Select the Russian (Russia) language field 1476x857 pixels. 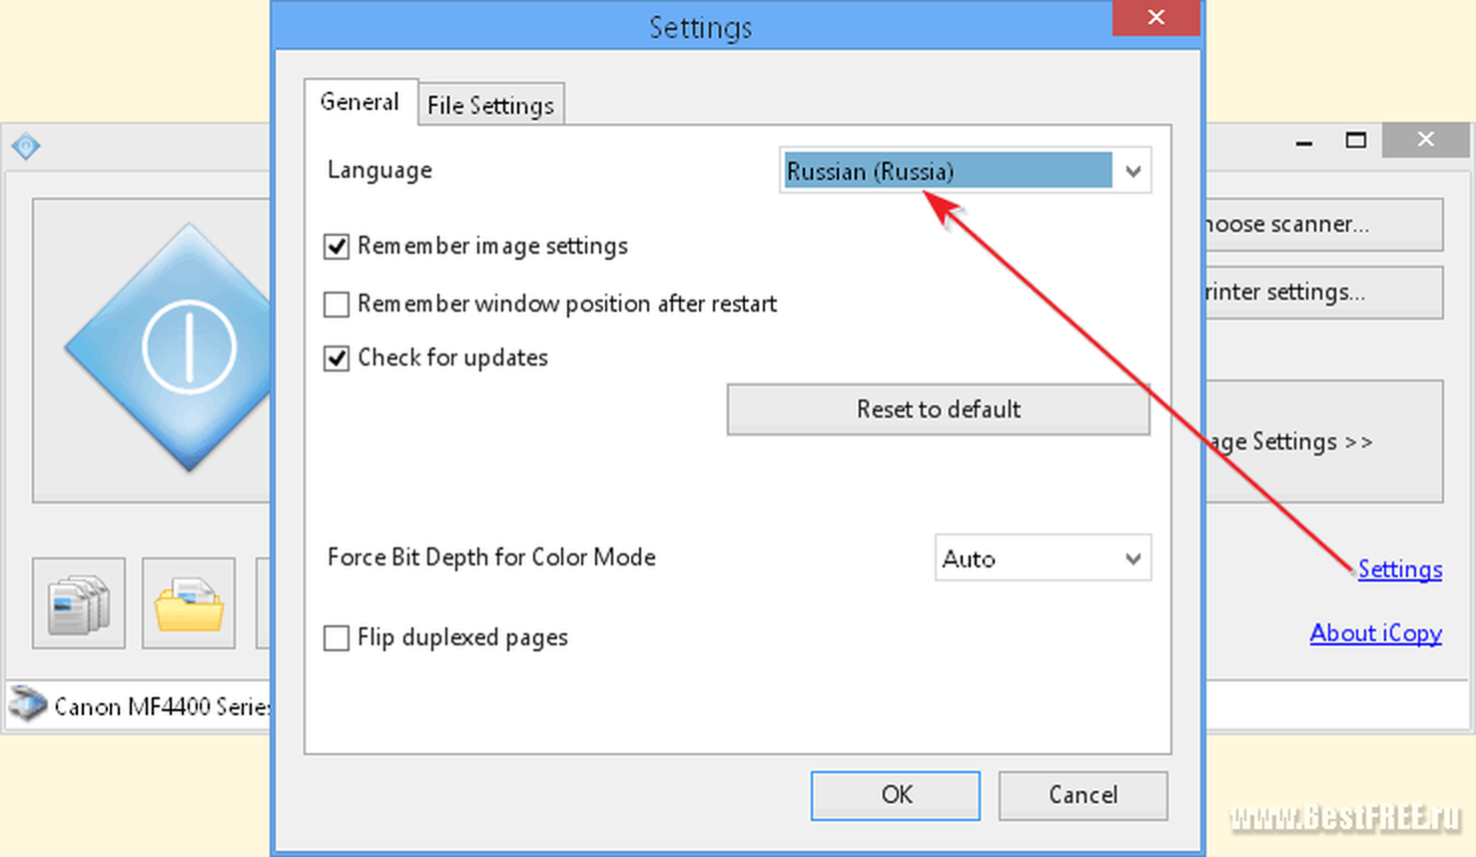click(947, 171)
